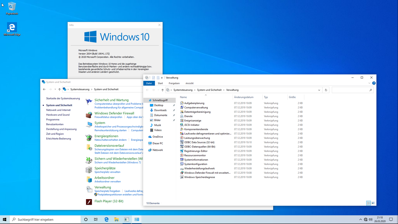Open the Datei tab in Verwaltung
This screenshot has height=224, width=398.
coord(149,83)
